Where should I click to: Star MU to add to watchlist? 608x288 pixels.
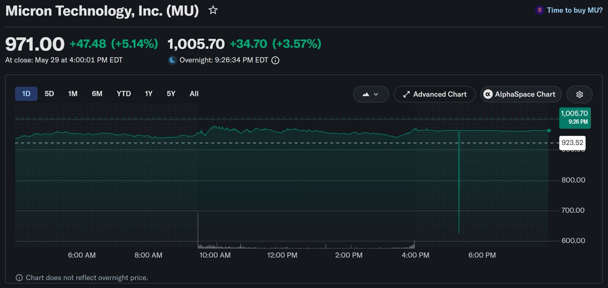[x=213, y=10]
